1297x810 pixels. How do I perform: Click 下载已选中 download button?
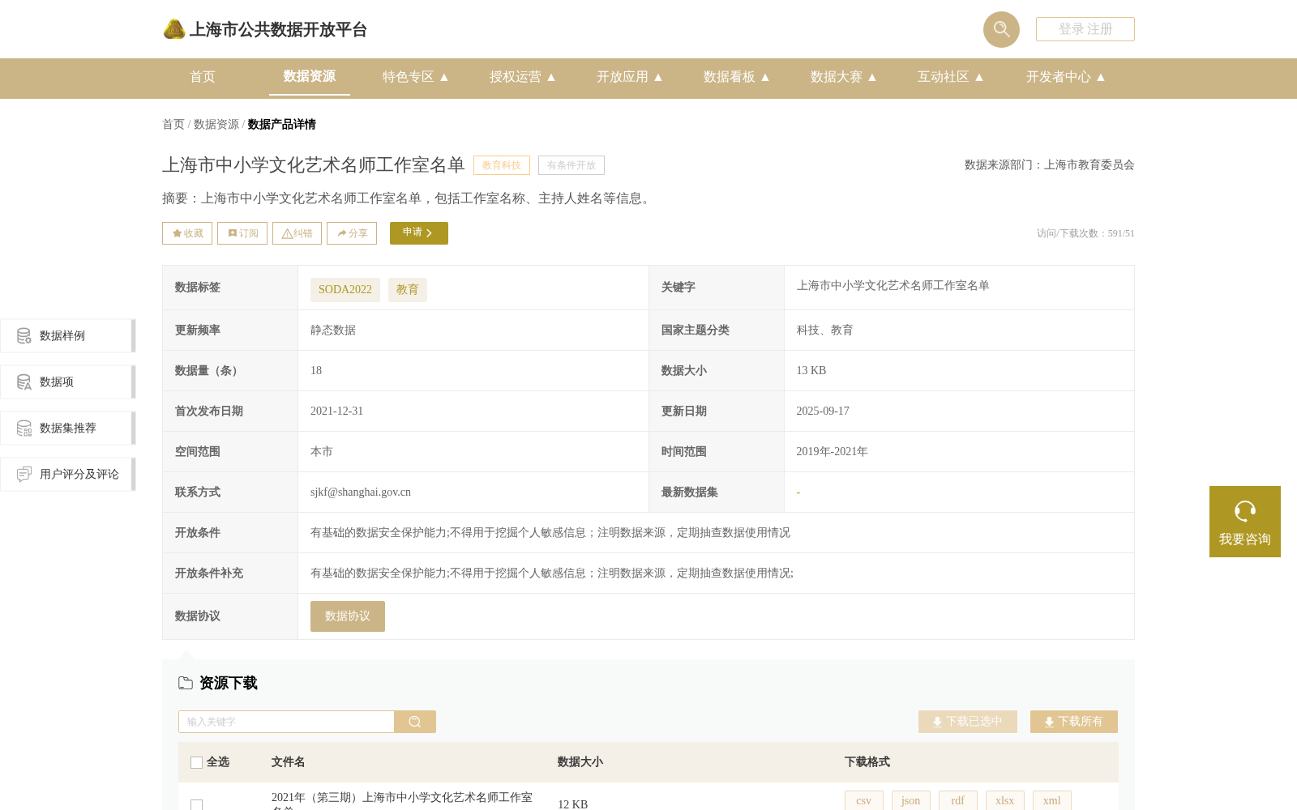pos(968,722)
